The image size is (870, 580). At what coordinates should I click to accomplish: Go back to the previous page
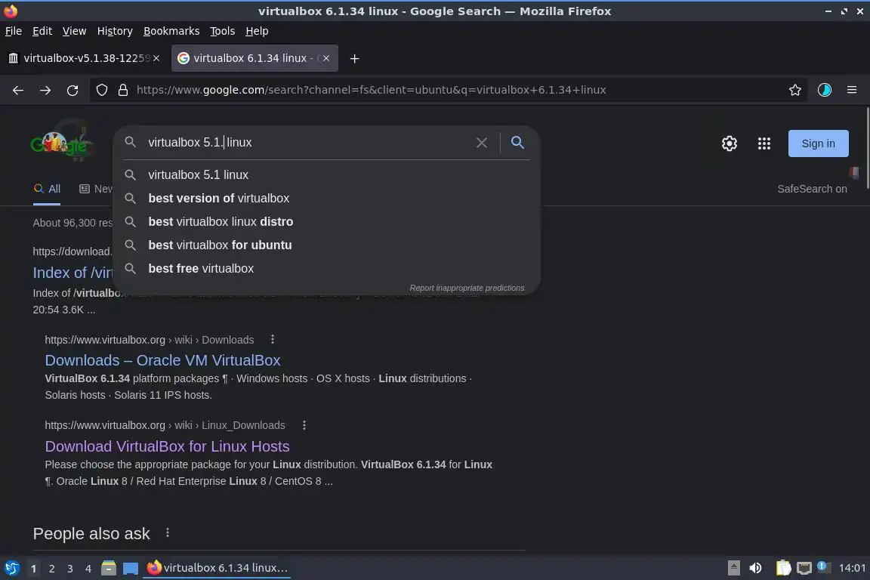(18, 90)
